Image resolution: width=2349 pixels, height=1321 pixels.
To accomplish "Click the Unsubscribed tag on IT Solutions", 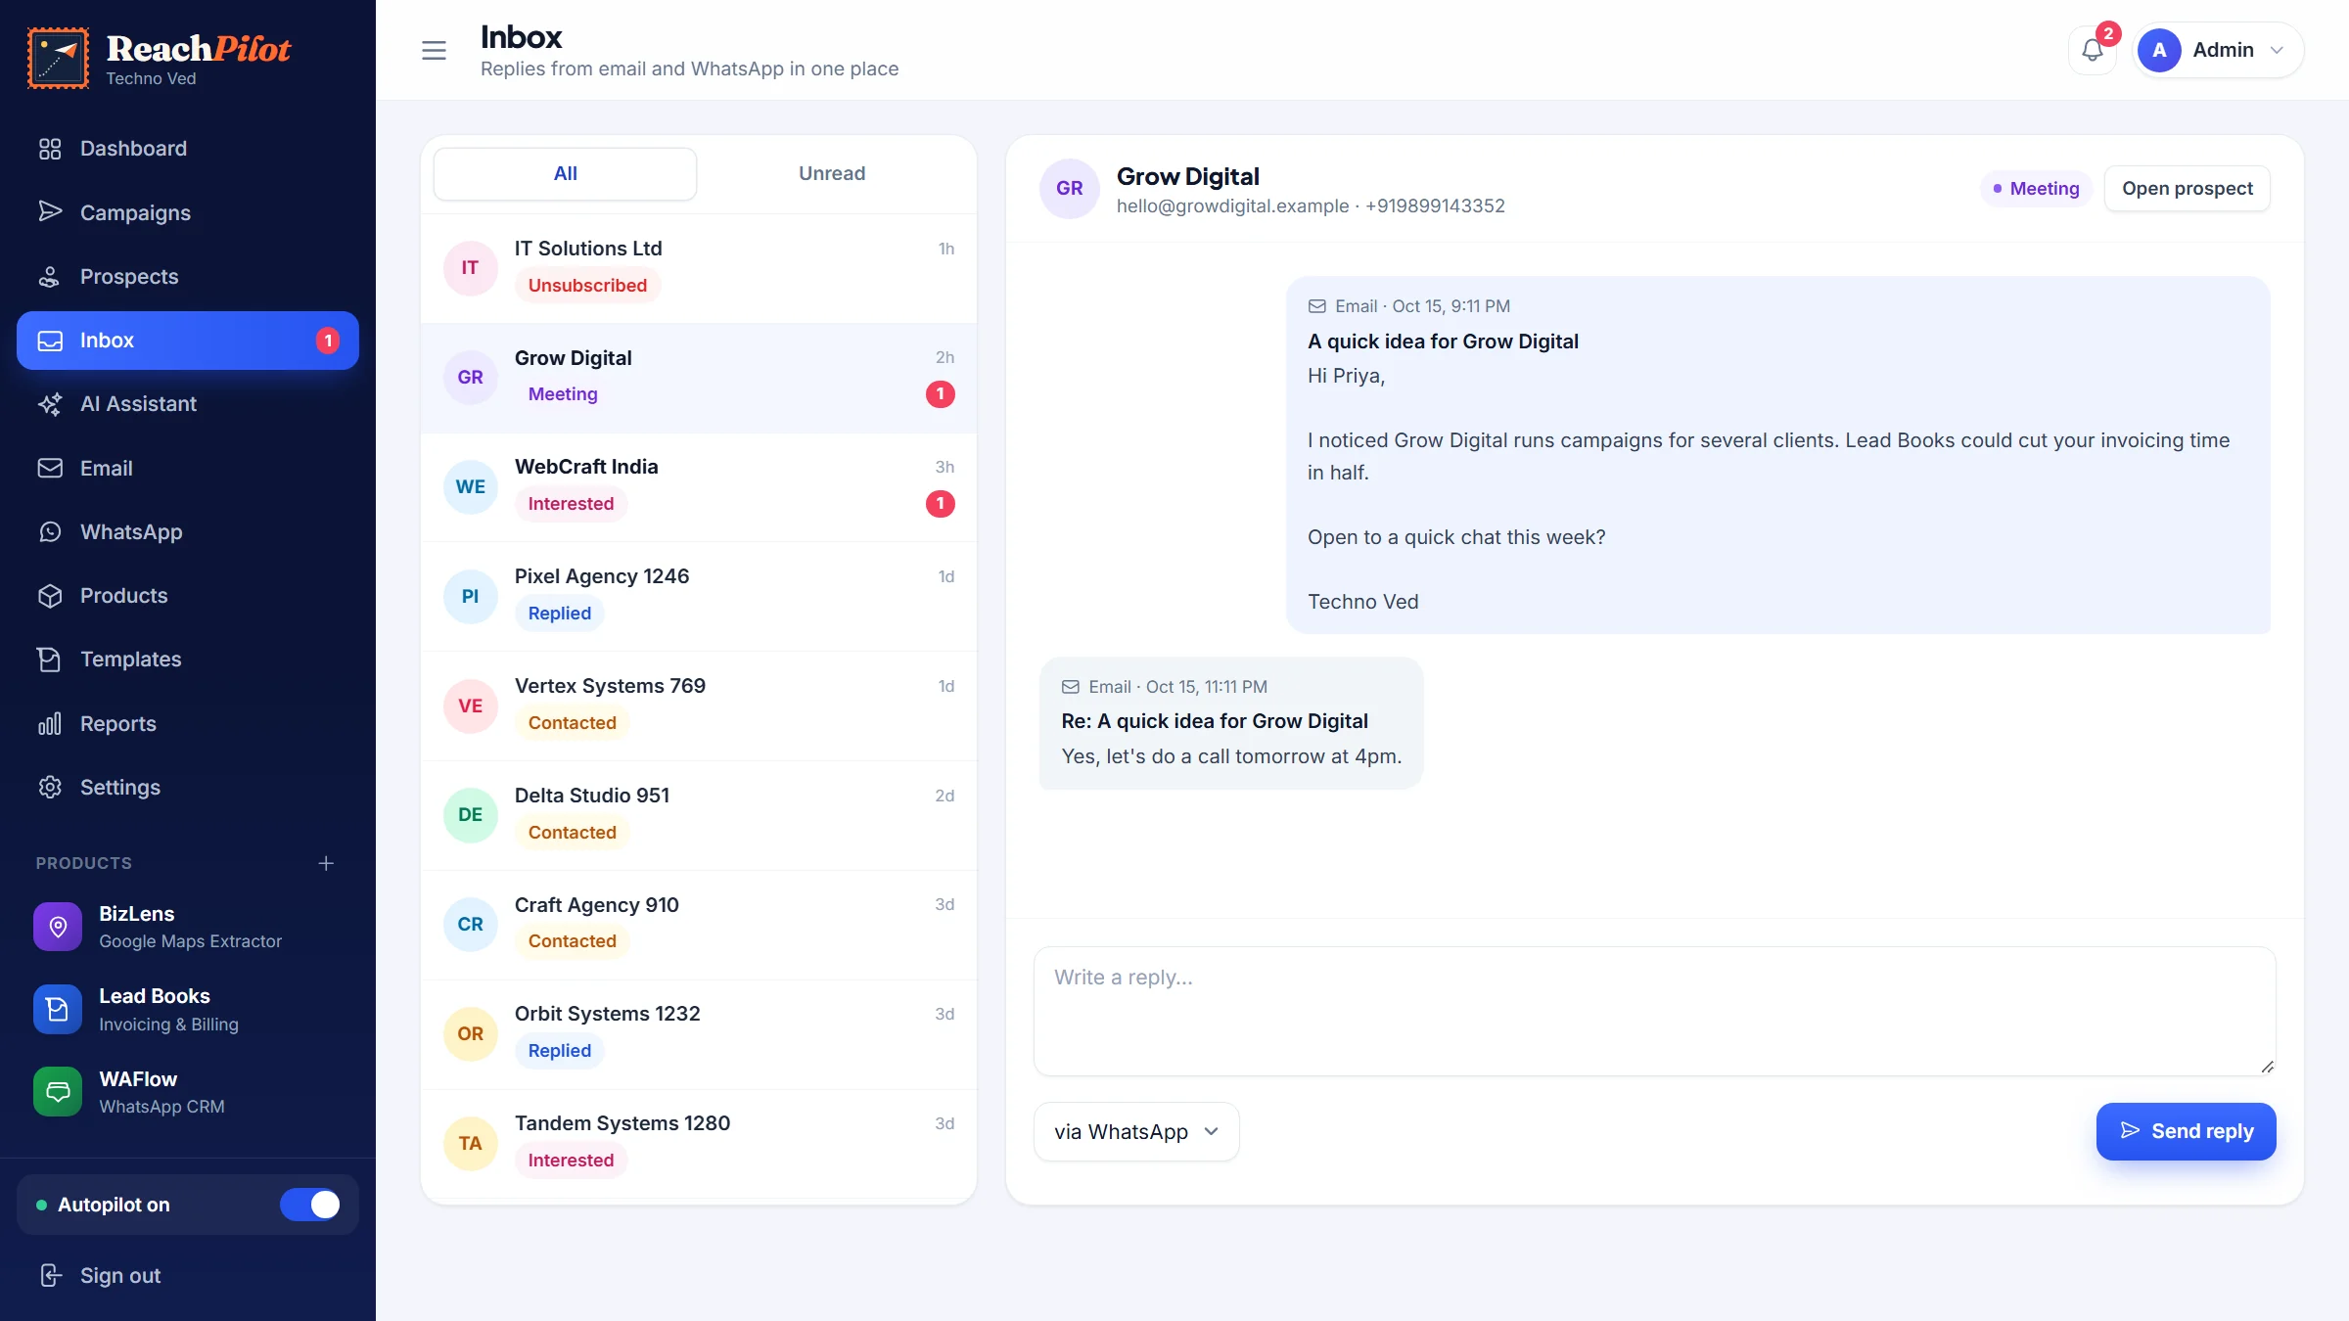I will tap(587, 286).
